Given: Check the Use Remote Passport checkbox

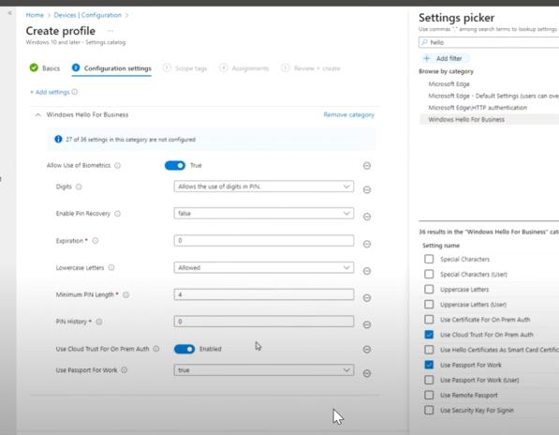Looking at the screenshot, I should 429,395.
